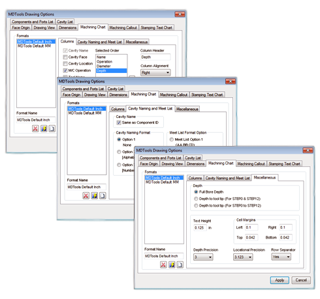Open Columns sub-tab in front window
The height and width of the screenshot is (299, 320).
195,178
